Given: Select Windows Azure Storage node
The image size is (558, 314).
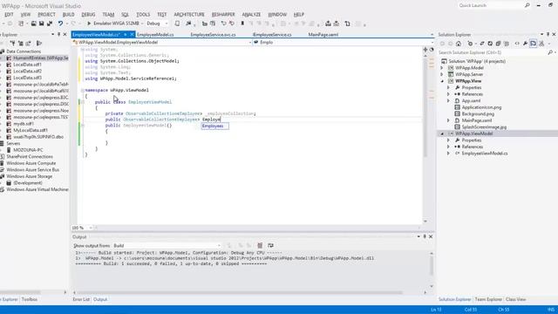Looking at the screenshot, I should pos(29,176).
